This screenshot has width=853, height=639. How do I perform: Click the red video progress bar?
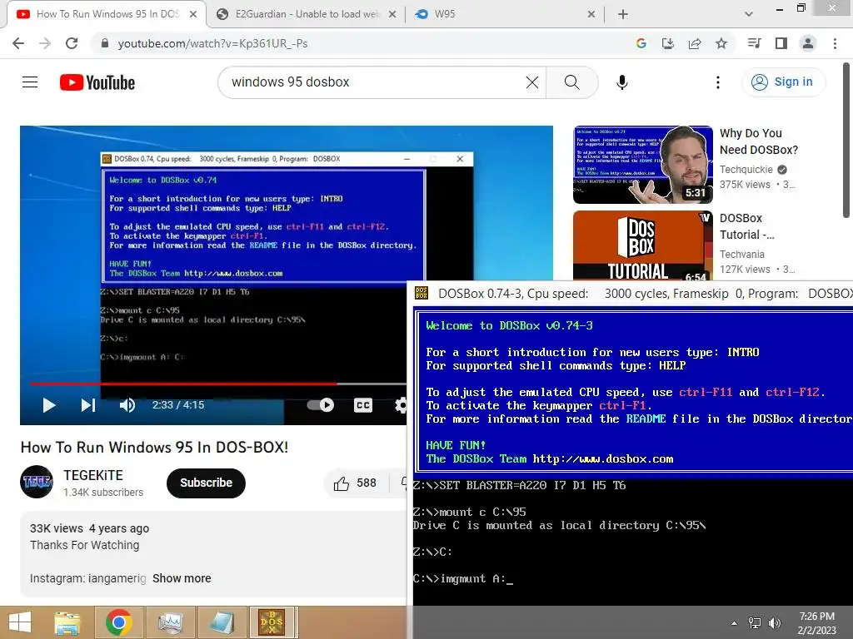click(183, 384)
